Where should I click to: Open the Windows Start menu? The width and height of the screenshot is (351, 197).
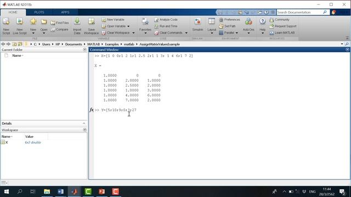click(7, 192)
